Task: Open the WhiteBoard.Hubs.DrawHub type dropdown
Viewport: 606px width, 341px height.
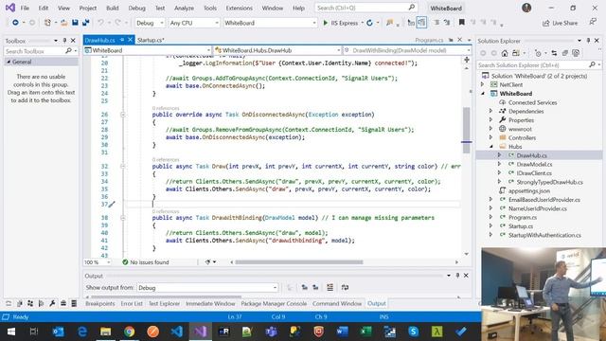Action: 277,50
